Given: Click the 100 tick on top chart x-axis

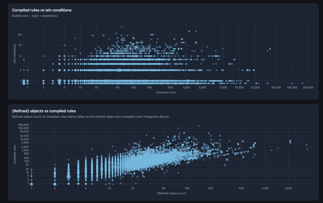Looking at the screenshot, I should tap(134, 87).
